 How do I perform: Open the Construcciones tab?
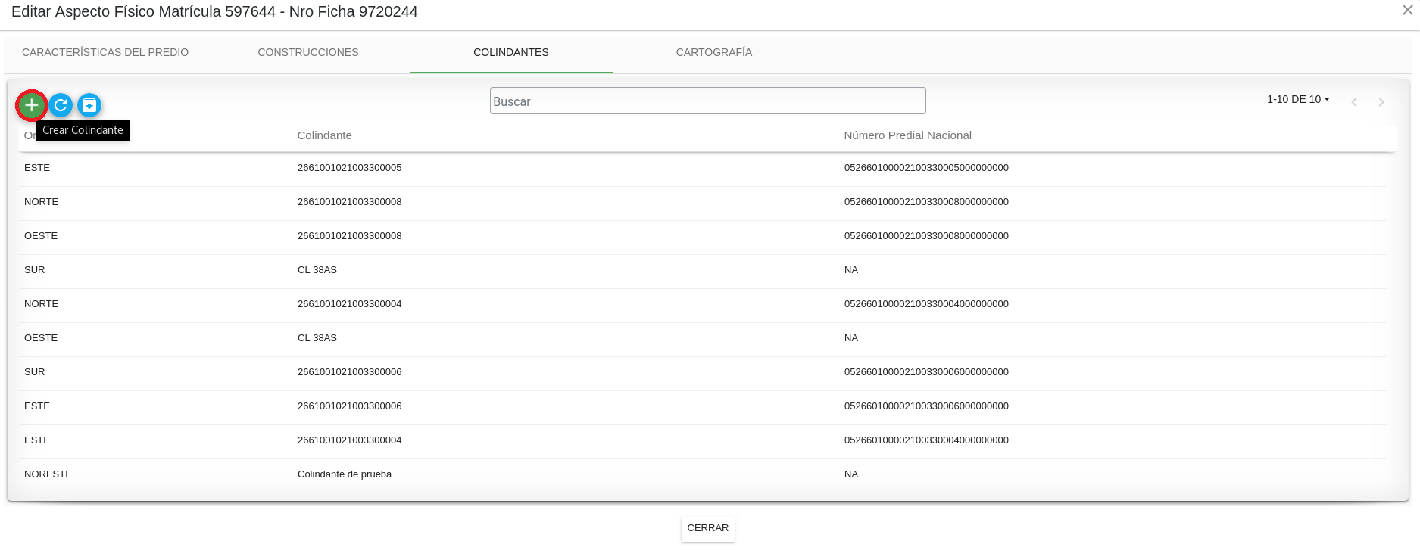coord(308,52)
